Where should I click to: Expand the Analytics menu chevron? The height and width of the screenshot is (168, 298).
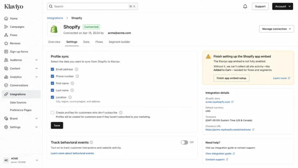click(36, 77)
